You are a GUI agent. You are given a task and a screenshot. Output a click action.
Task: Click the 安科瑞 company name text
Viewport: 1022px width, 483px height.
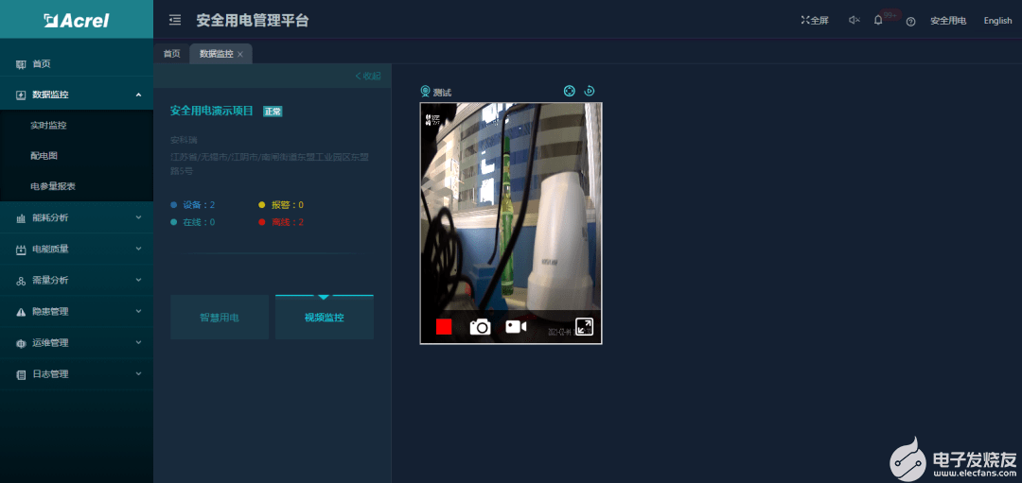click(184, 140)
